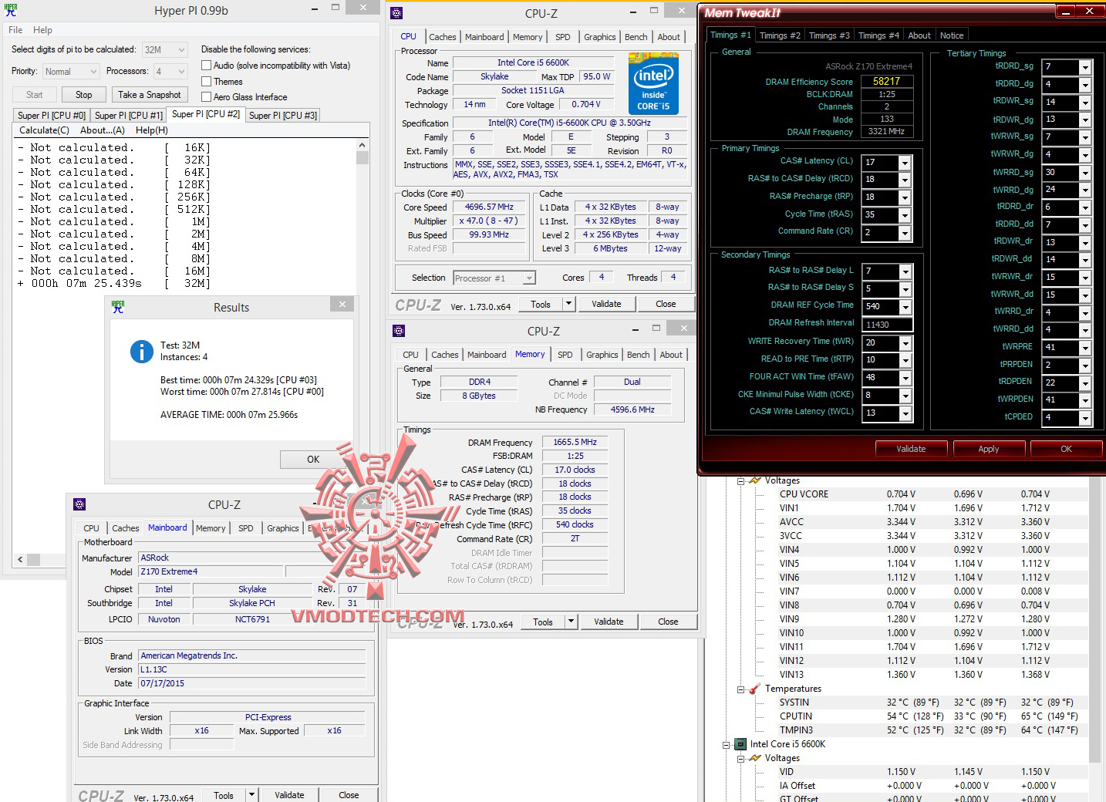Click the title bar icon of the CPU-Z Memory window
1106x802 pixels.
point(399,331)
